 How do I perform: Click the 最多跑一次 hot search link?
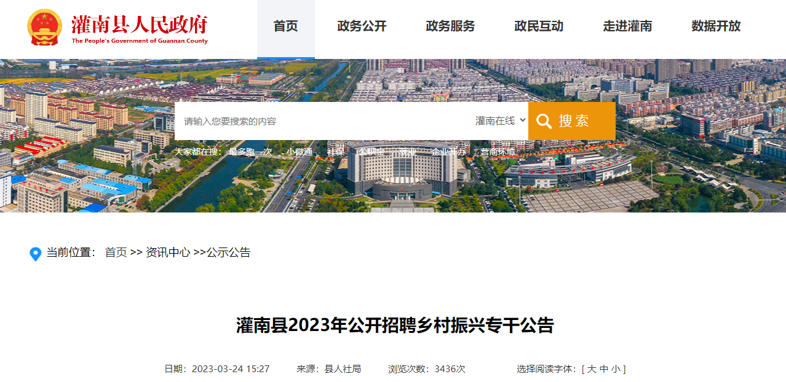[x=250, y=152]
